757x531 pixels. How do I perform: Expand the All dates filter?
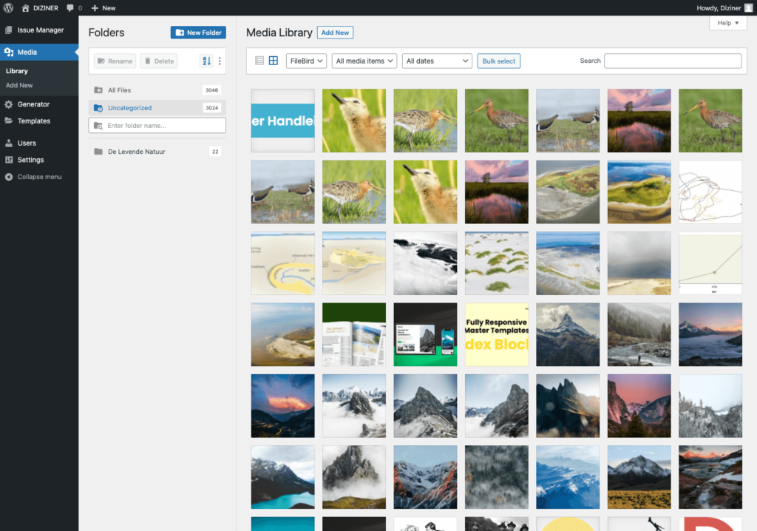coord(437,61)
